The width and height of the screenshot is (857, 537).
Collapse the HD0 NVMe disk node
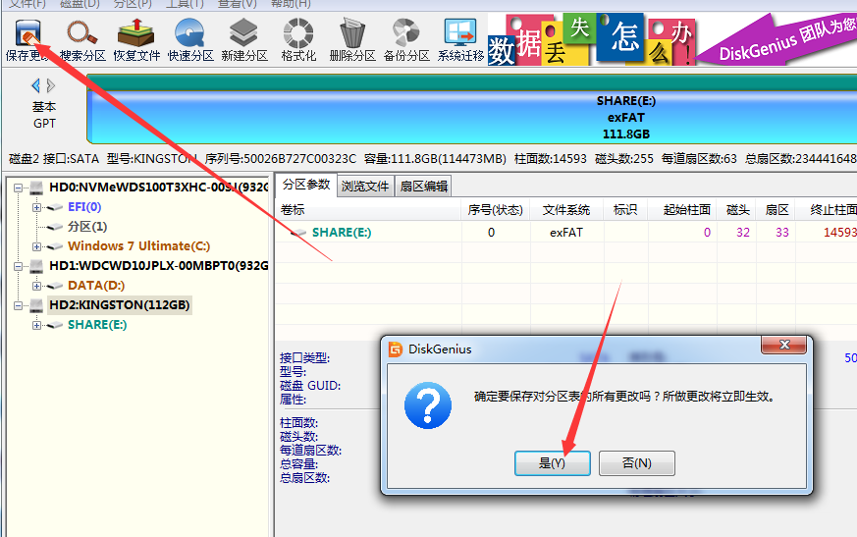[x=18, y=188]
